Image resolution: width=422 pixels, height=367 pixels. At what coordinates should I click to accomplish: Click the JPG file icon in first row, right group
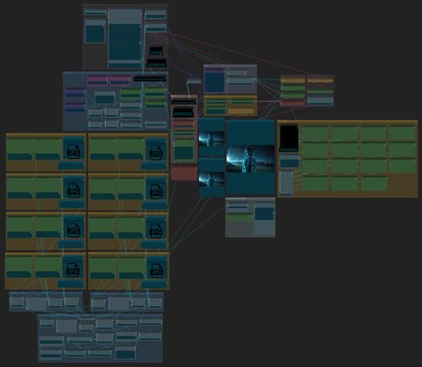coord(157,152)
